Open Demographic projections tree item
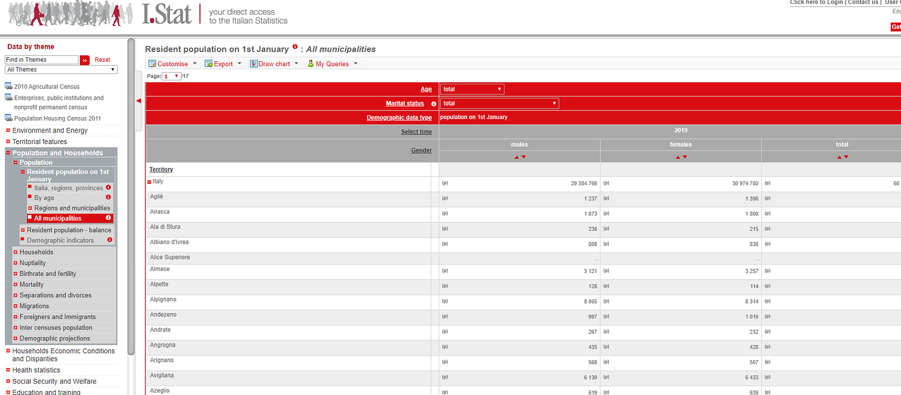901x395 pixels. tap(55, 338)
